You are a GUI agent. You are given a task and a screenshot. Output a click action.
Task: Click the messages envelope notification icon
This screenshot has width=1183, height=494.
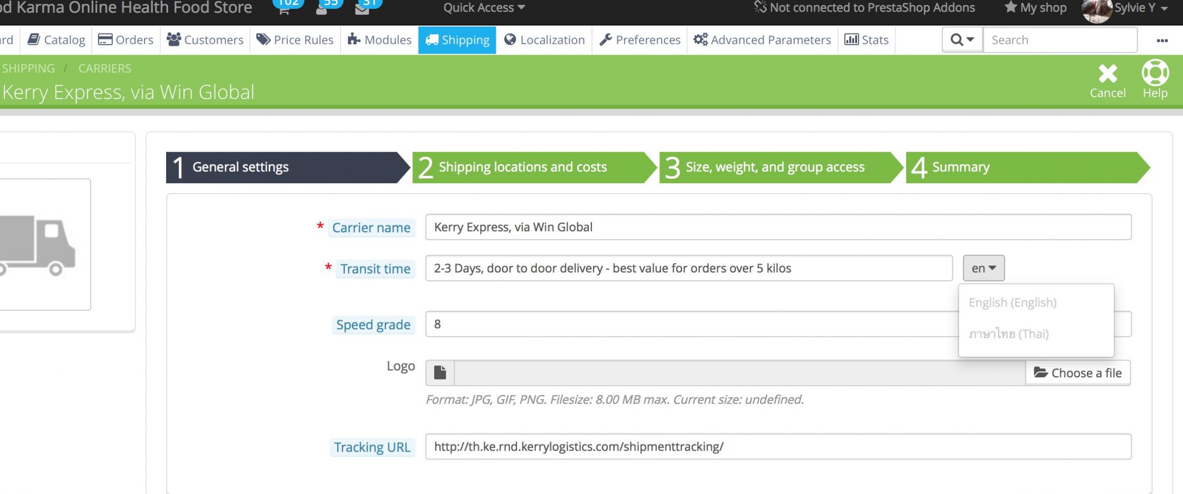[362, 8]
